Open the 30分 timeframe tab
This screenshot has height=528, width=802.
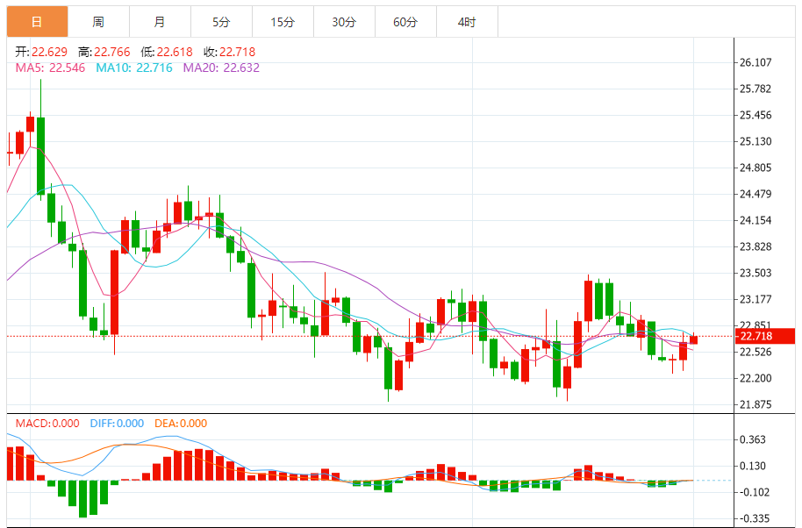pyautogui.click(x=344, y=22)
